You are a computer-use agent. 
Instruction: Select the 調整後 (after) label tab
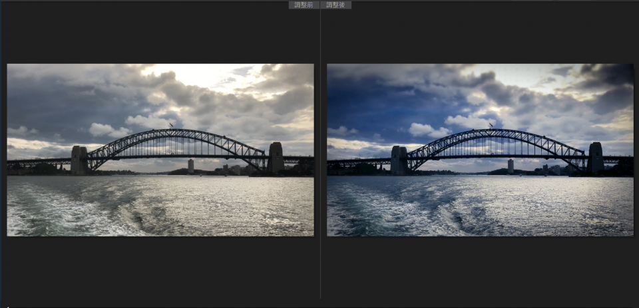pos(336,5)
